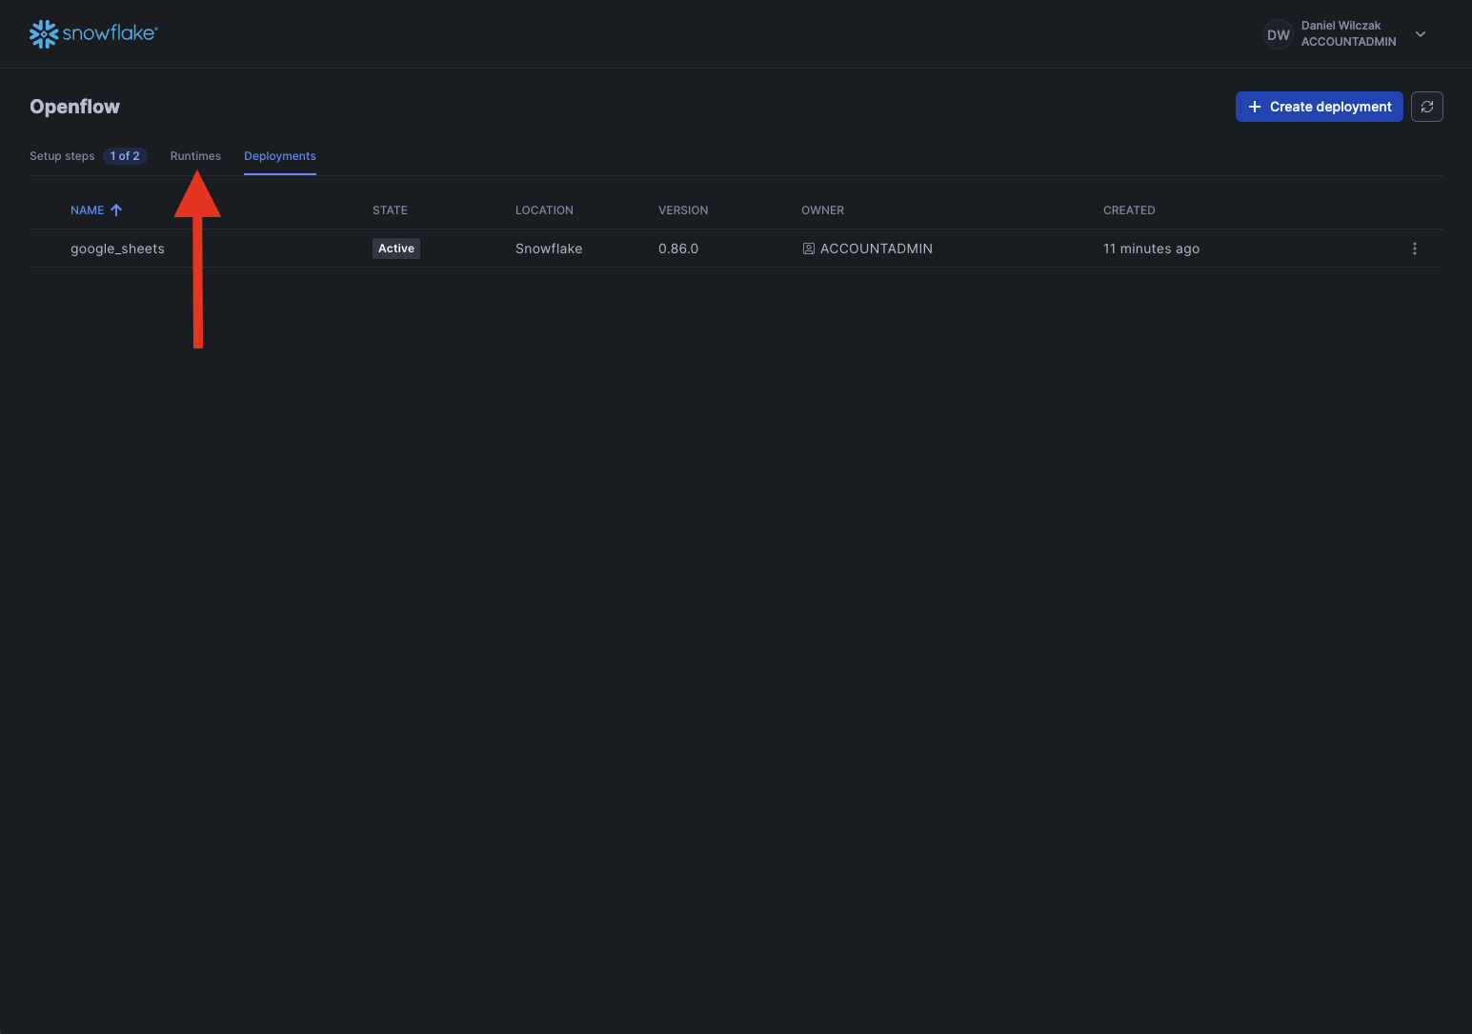This screenshot has width=1472, height=1034.
Task: Open the Setup steps tab
Action: point(62,156)
